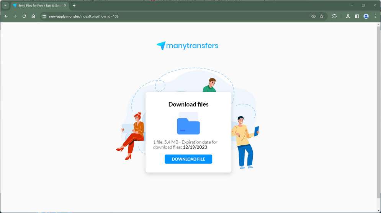Open the profile avatar menu
Screen dimensions: 381x213
(366, 16)
